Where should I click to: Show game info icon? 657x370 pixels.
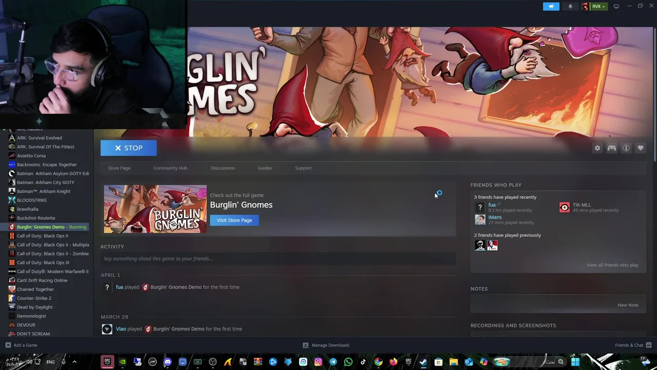point(626,148)
